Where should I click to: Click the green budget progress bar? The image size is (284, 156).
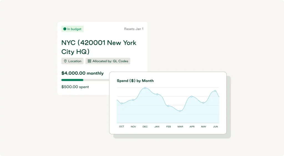[x=72, y=80]
